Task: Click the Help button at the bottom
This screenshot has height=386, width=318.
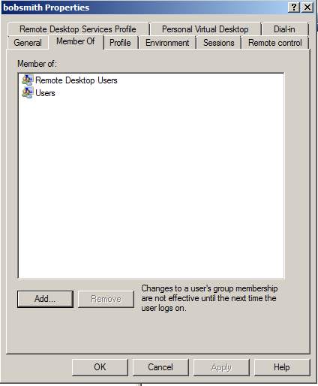Action: click(x=282, y=367)
